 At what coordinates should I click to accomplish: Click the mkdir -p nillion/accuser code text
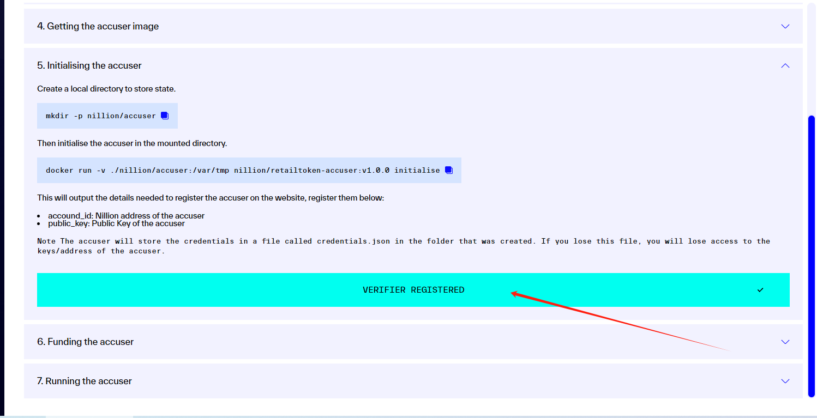100,116
